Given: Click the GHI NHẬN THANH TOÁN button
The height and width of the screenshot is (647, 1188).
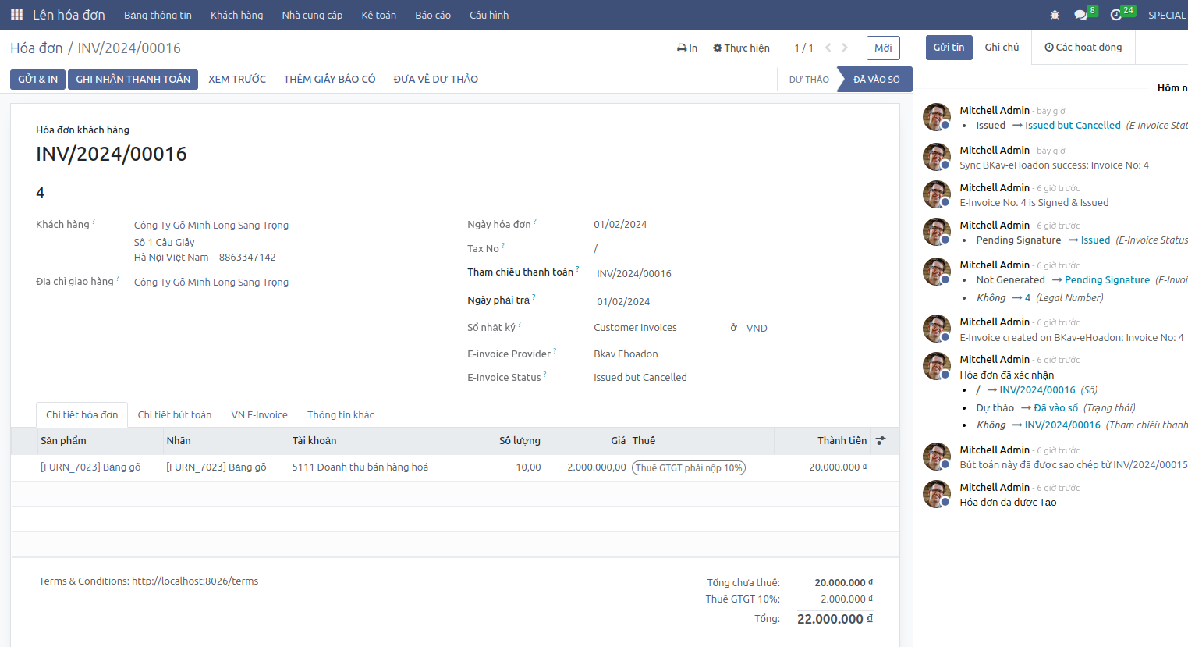Looking at the screenshot, I should point(133,79).
